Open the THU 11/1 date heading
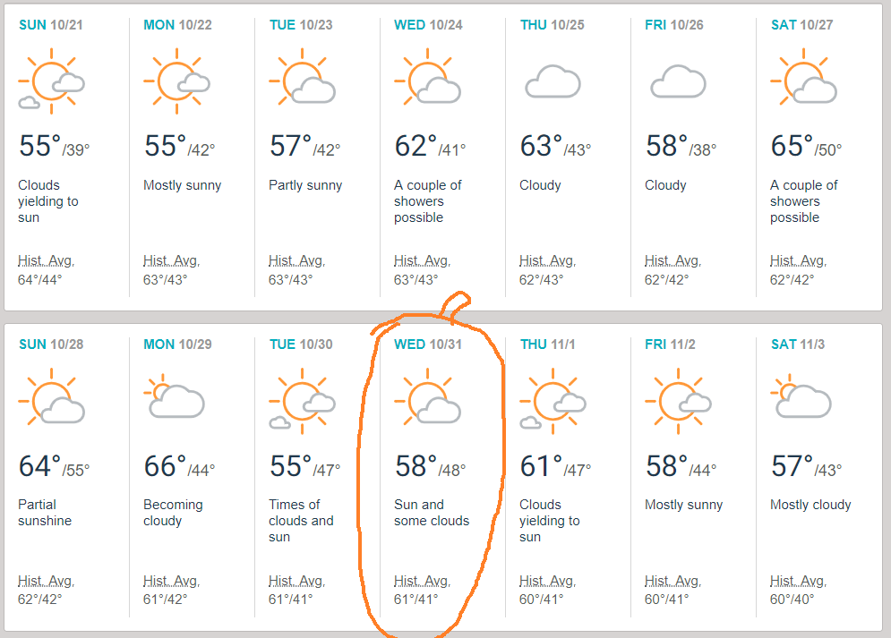The width and height of the screenshot is (891, 638). click(551, 345)
